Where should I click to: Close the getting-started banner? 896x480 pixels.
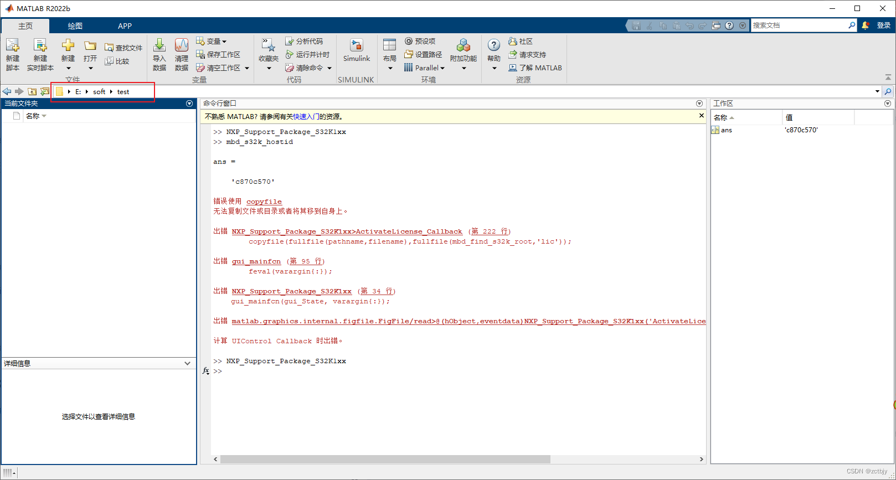(x=702, y=116)
